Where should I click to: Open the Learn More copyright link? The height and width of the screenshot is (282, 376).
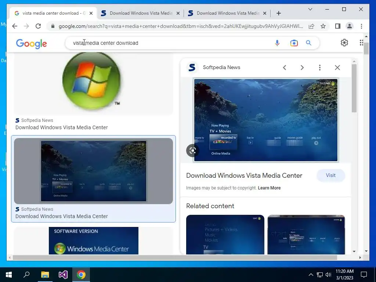pos(269,188)
